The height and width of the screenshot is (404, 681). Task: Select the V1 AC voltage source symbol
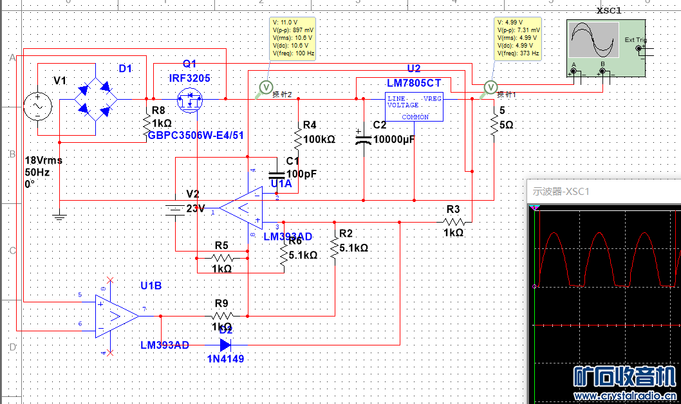pos(38,106)
